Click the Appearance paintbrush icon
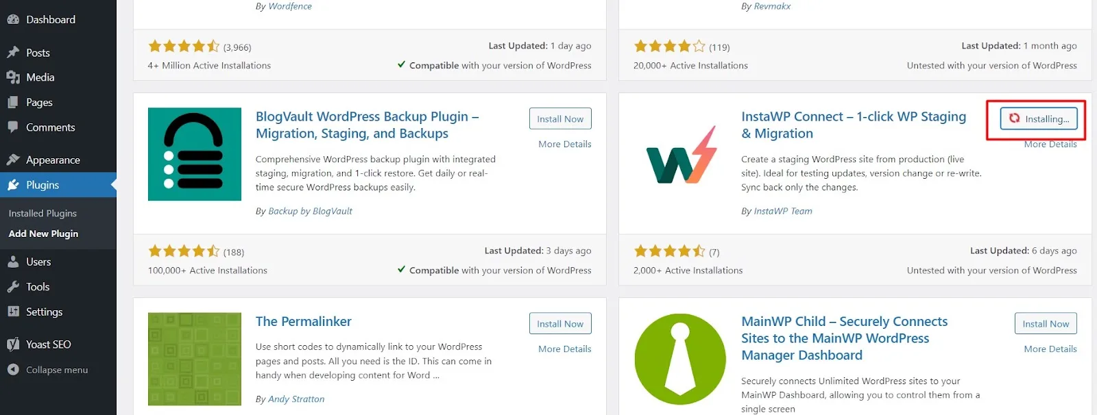Viewport: 1097px width, 415px height. [13, 160]
